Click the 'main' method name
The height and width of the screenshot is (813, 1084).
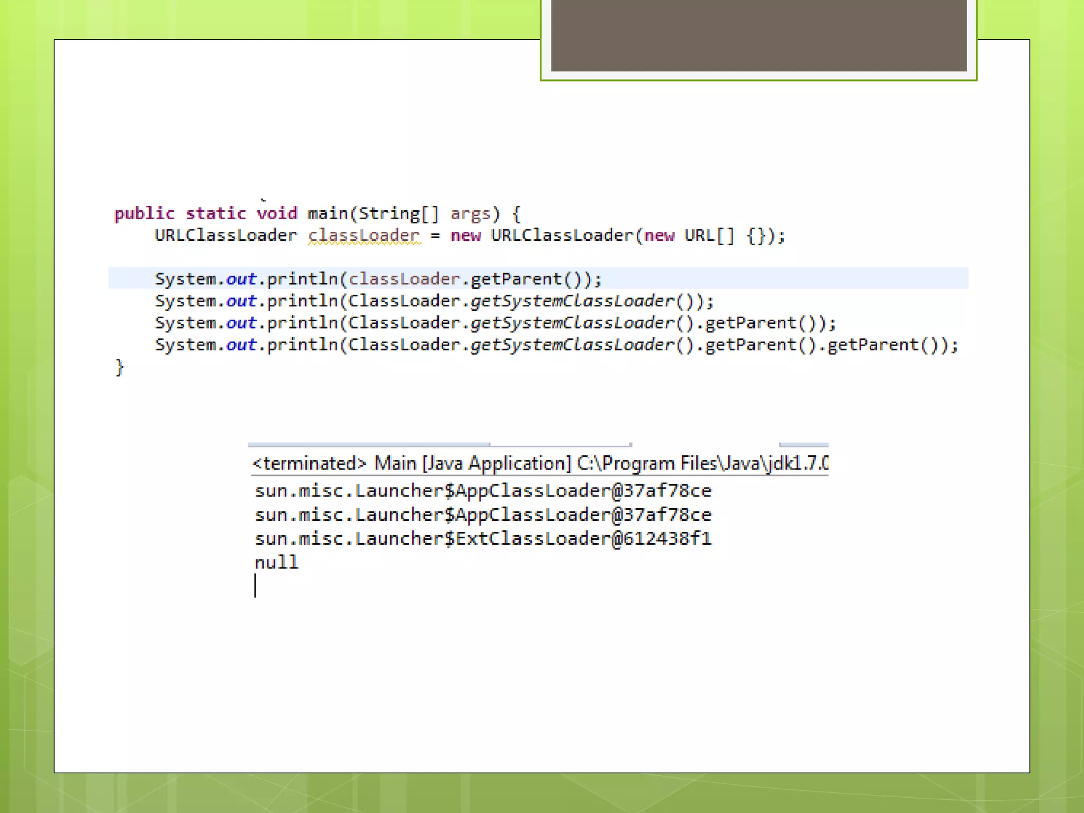click(x=327, y=213)
